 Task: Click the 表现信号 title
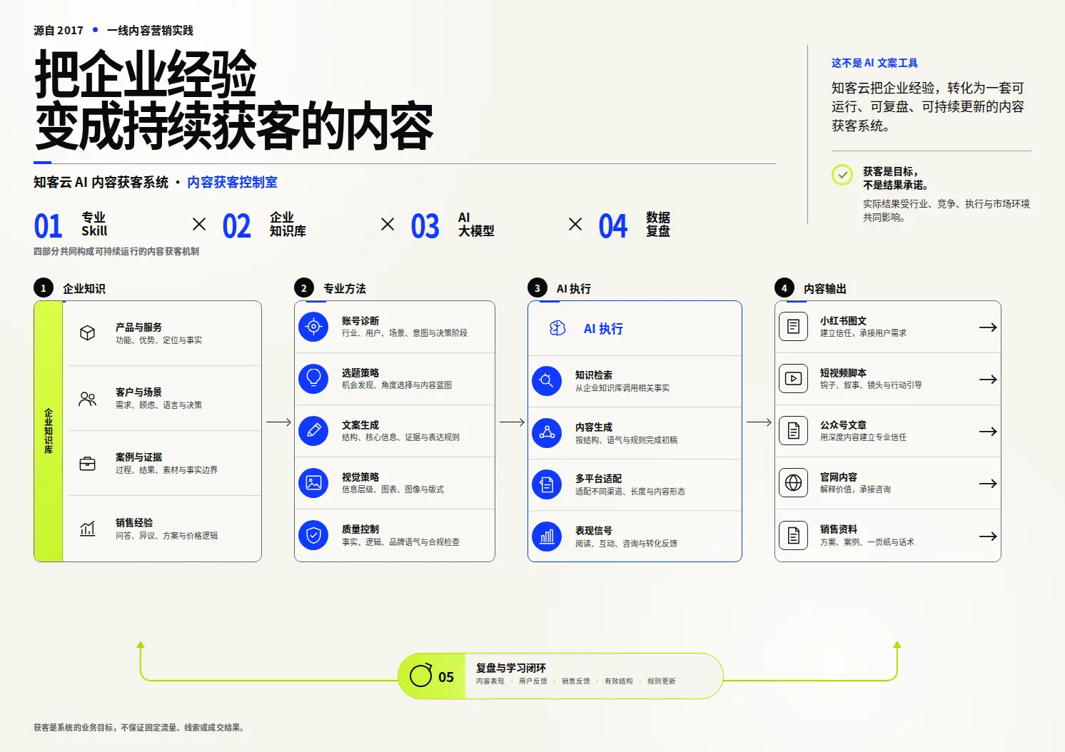(594, 530)
